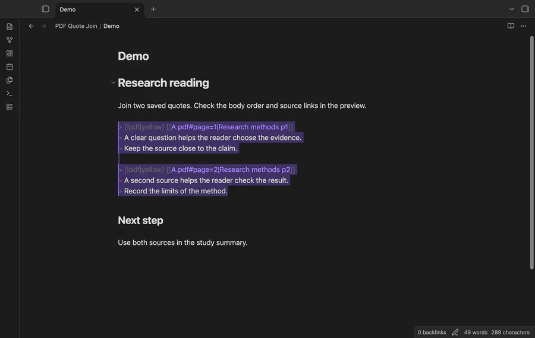Close the Demo tab

pos(137,9)
